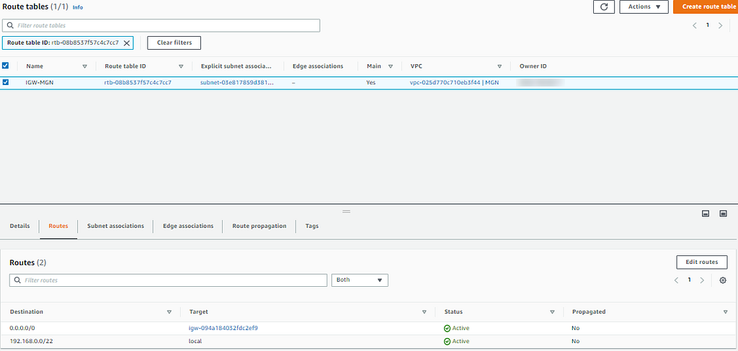Open route table rtb-08b8537f57c4c7cc7 link
Viewport: 738px width, 351px height.
point(138,82)
